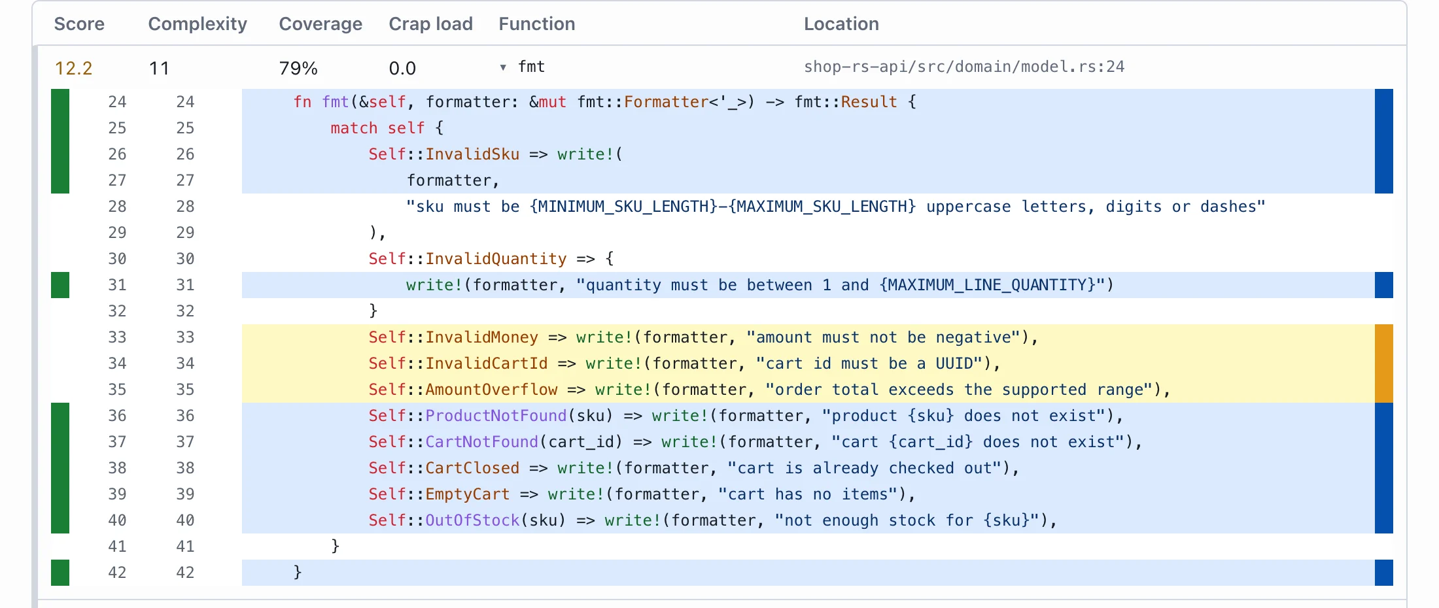This screenshot has width=1439, height=608.
Task: Select the fmt function name
Action: pos(531,67)
